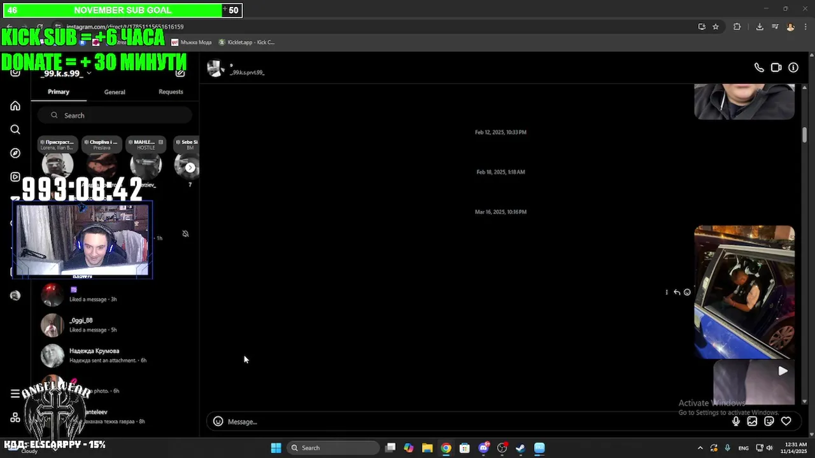Screen dimensions: 815x458
Task: Open the Надежда Крумова conversation
Action: tap(115, 356)
